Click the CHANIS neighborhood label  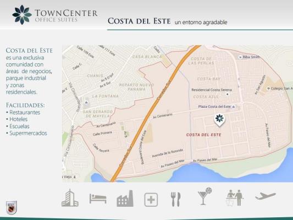pyautogui.click(x=95, y=76)
